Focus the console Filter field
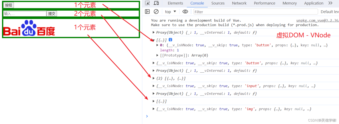Image resolution: width=339 pixels, height=124 pixels. click(256, 12)
